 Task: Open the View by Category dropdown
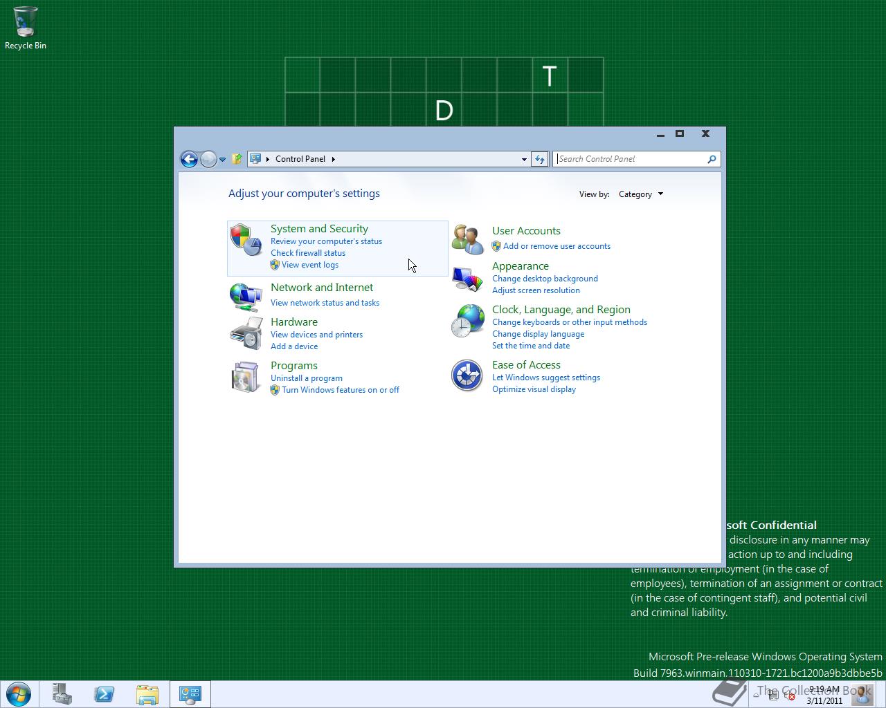641,194
